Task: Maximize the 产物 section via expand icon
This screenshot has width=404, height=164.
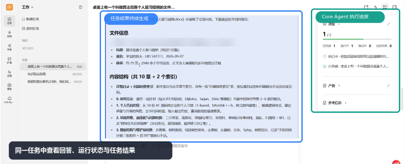Action: click(x=389, y=86)
